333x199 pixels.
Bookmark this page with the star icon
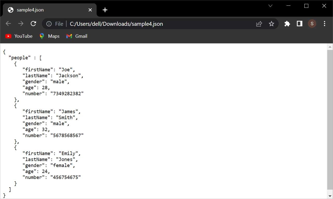click(271, 23)
